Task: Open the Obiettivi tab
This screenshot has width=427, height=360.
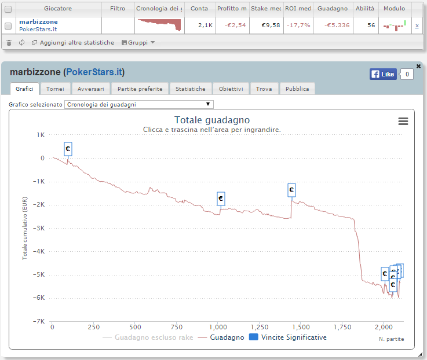Action: point(231,89)
